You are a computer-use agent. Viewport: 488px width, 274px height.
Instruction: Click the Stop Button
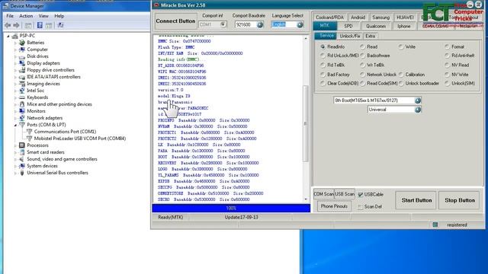pos(460,200)
